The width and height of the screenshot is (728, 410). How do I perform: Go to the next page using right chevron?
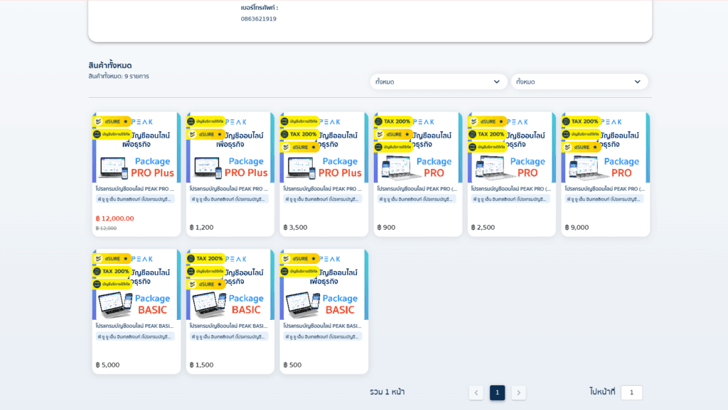pyautogui.click(x=518, y=393)
